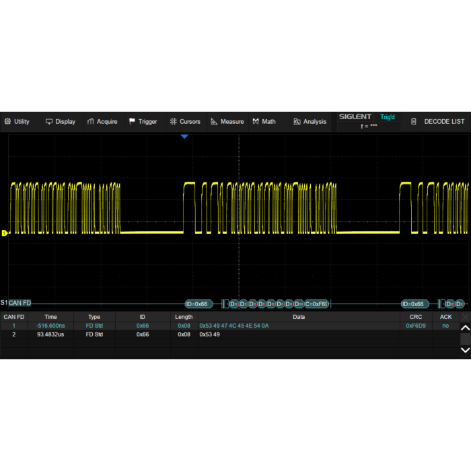Screen dimensions: 471x471
Task: Click the yellow channel 1 level marker
Action: point(5,233)
